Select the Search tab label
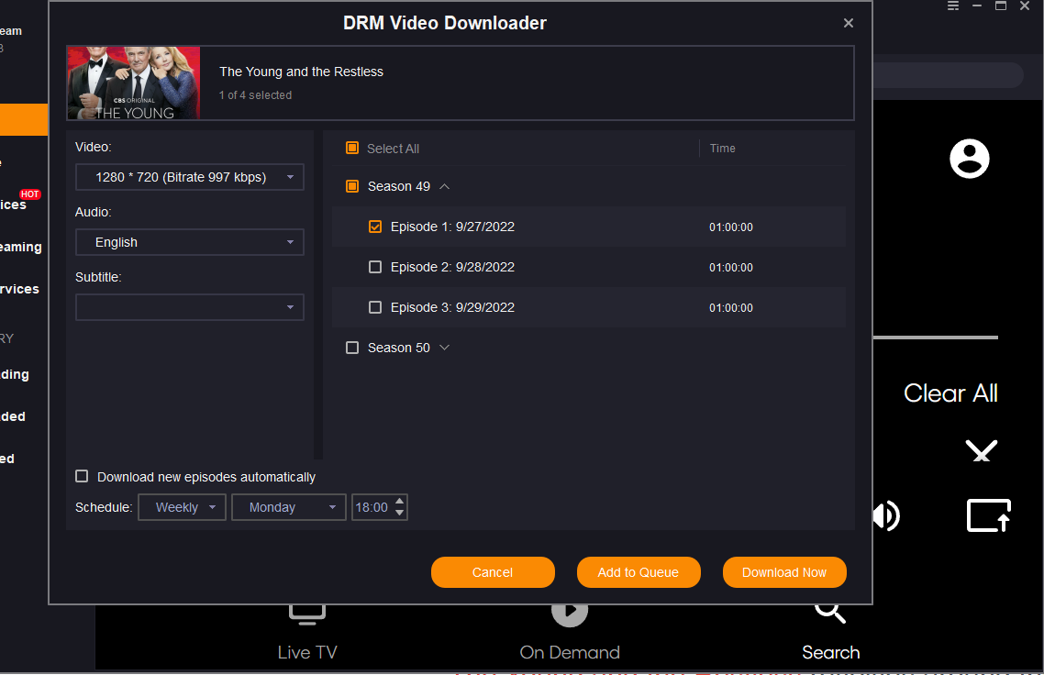This screenshot has height=675, width=1044. [830, 652]
